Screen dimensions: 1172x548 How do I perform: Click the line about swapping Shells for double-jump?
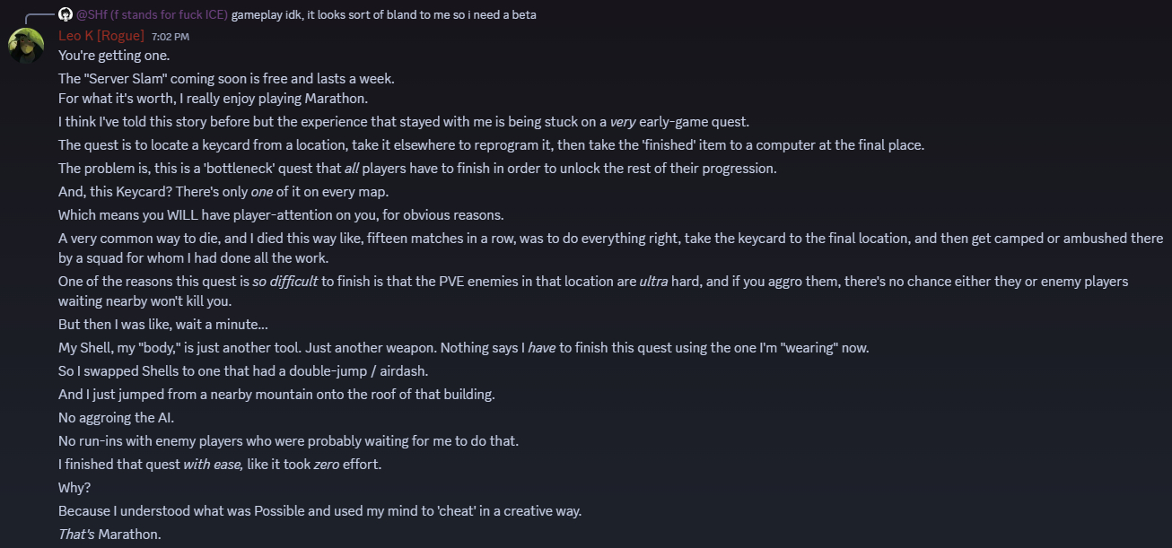[264, 370]
